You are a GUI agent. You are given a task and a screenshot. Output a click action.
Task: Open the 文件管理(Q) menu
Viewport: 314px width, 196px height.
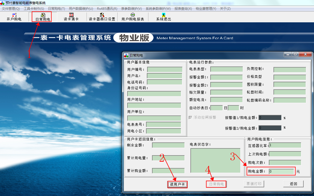(x=11, y=9)
